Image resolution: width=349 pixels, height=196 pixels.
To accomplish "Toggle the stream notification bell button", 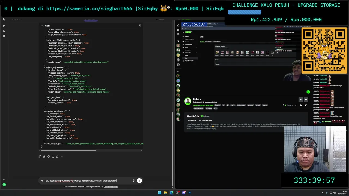I will (x=301, y=100).
